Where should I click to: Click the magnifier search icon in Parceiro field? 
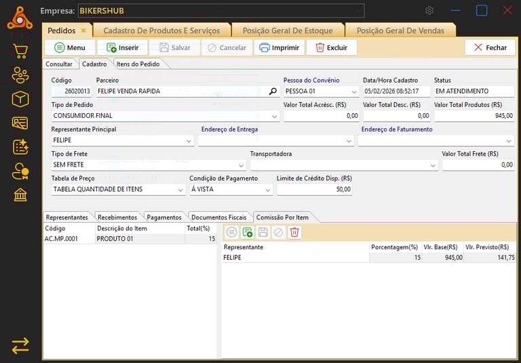point(273,91)
